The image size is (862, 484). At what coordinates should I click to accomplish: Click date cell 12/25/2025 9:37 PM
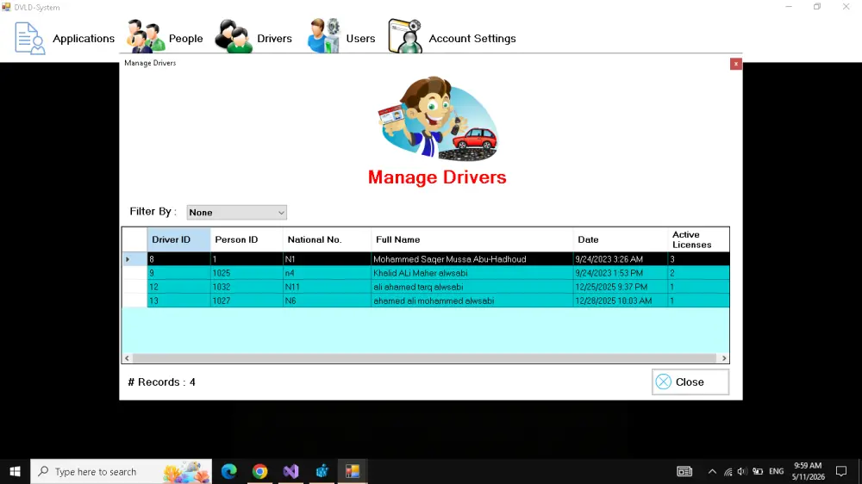tap(621, 287)
